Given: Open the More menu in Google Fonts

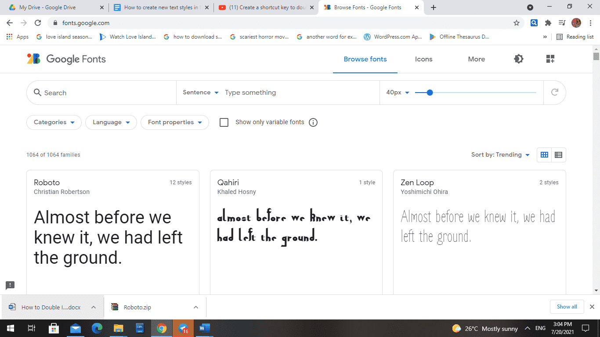Looking at the screenshot, I should pos(476,59).
